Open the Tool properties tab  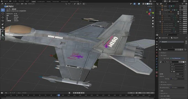pos(157,38)
